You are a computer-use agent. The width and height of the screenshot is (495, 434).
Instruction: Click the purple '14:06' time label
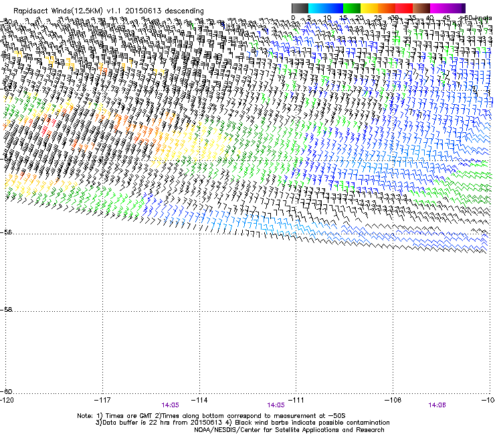pos(437,405)
